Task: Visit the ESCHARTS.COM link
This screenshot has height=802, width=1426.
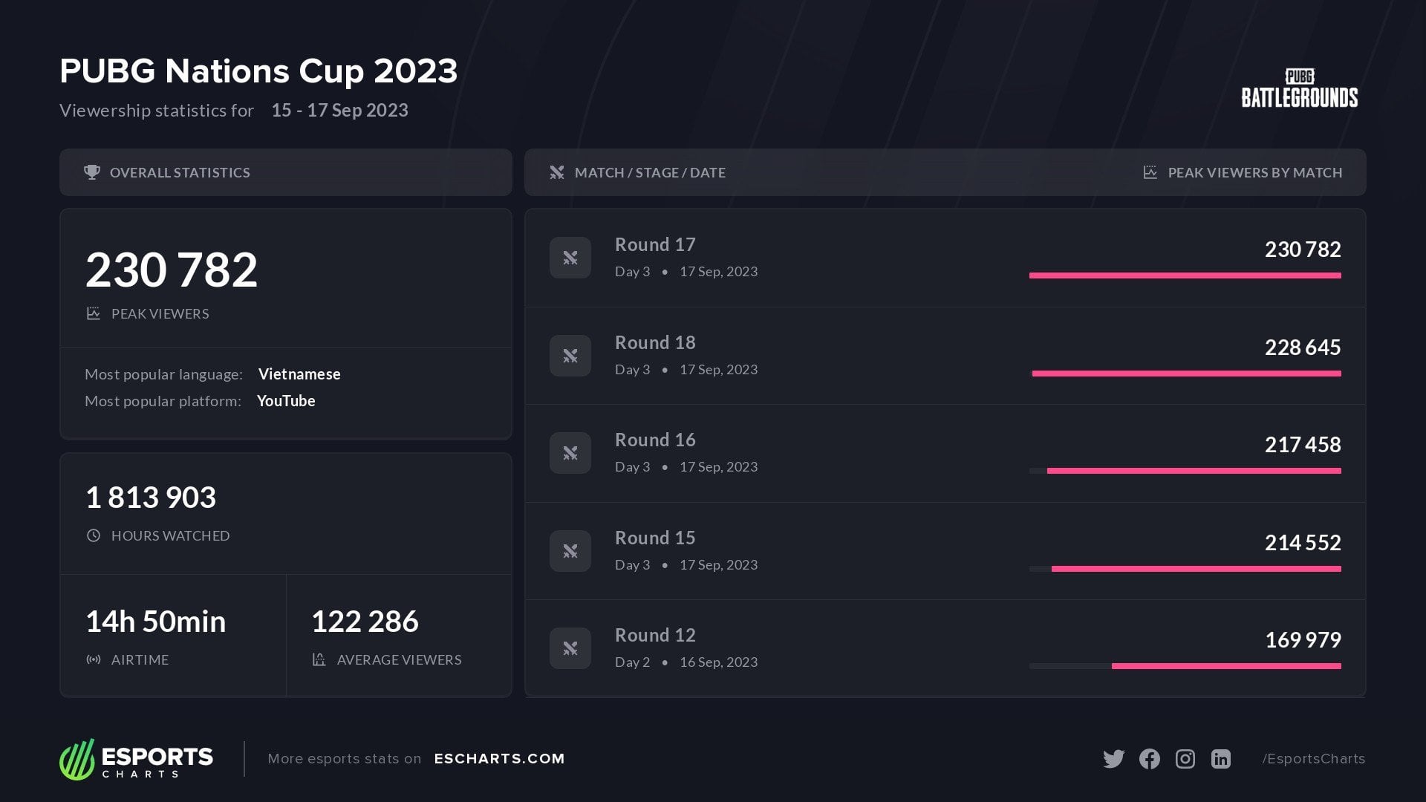Action: pos(499,759)
